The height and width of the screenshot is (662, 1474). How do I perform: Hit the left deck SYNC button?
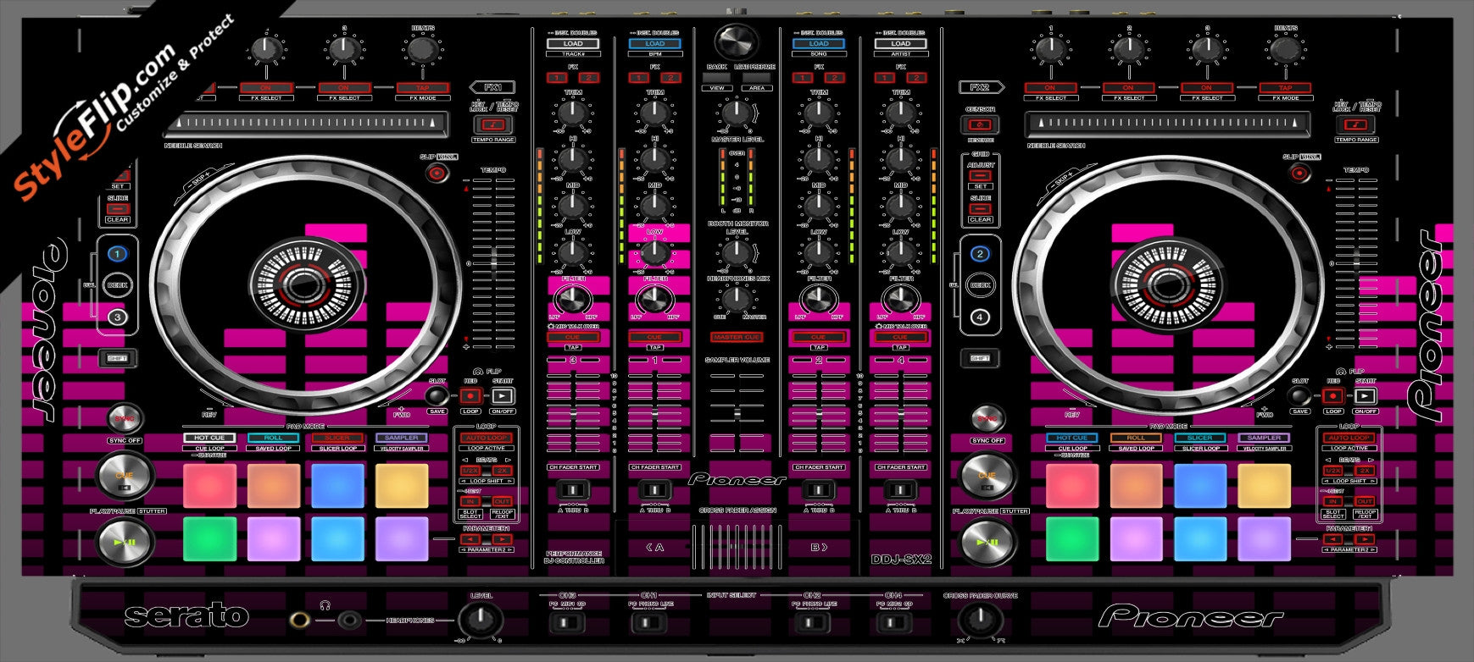click(125, 418)
